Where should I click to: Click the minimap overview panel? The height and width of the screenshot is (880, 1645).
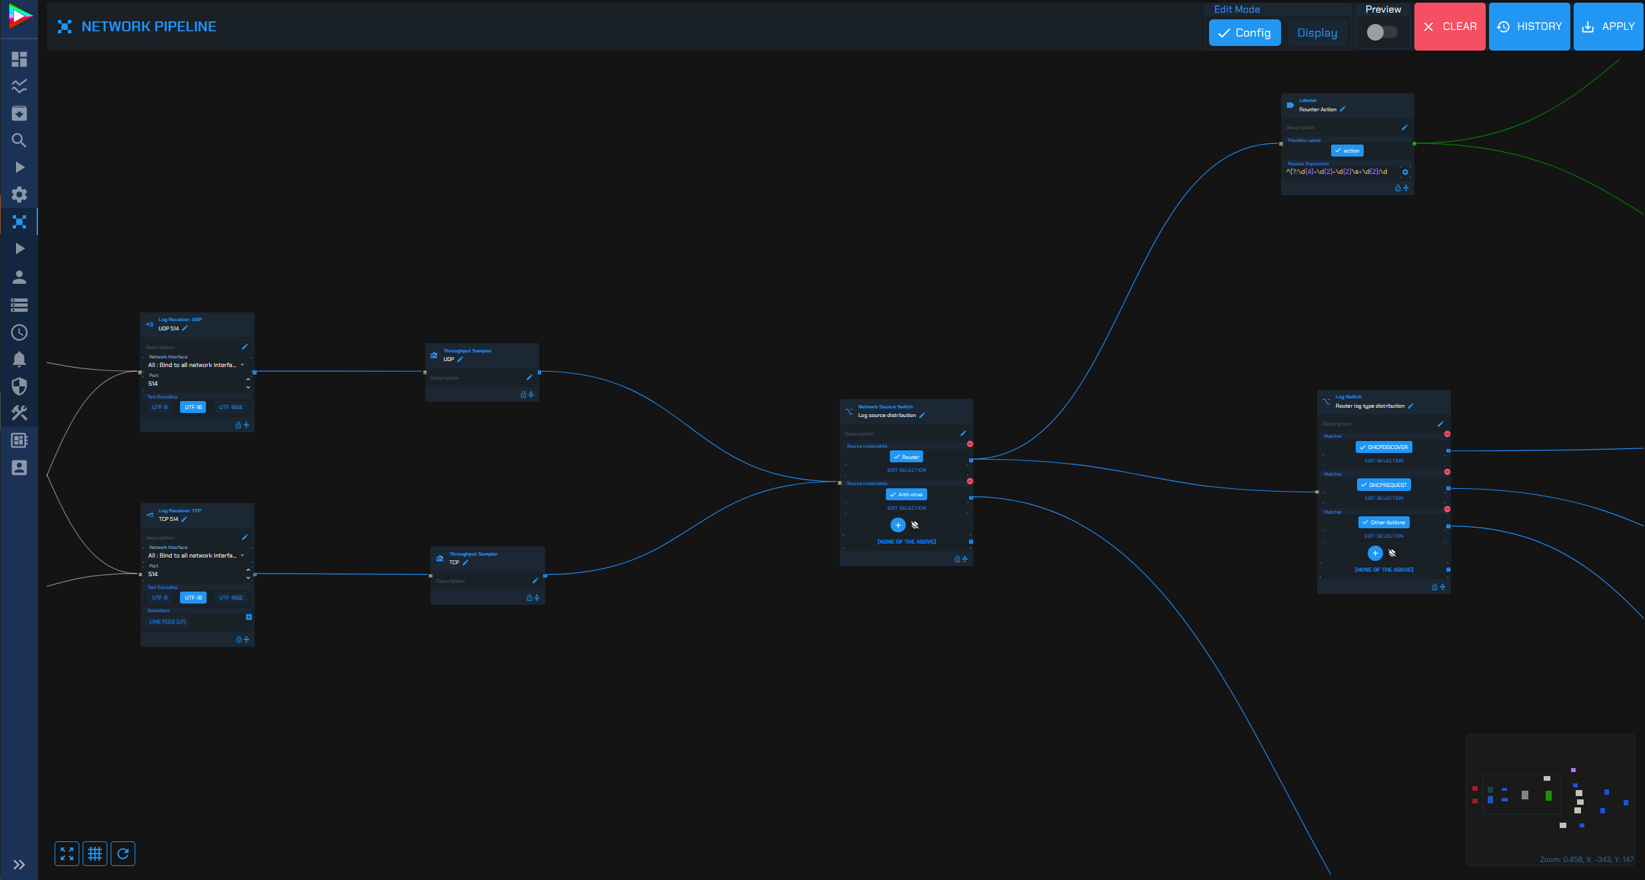pyautogui.click(x=1550, y=800)
